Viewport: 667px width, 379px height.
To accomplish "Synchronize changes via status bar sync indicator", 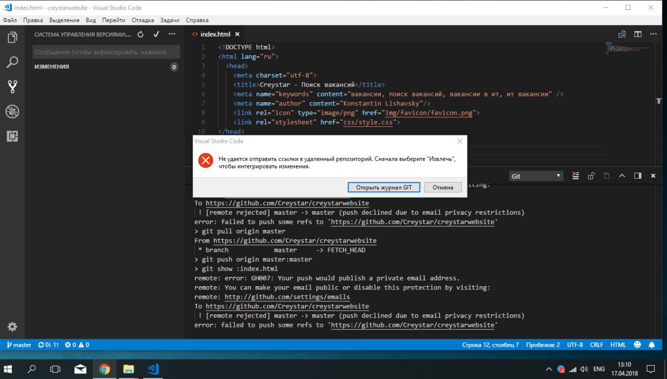I will (48, 345).
